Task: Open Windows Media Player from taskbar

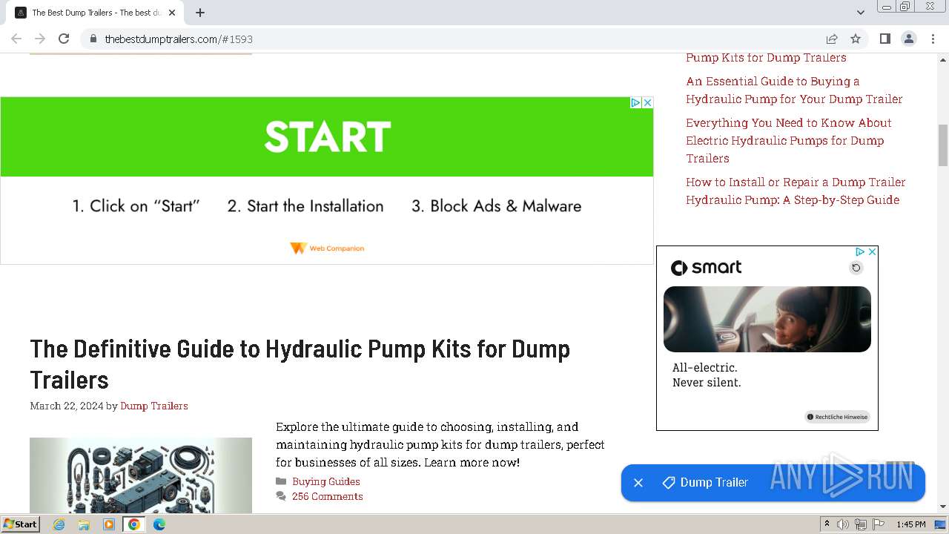Action: pyautogui.click(x=109, y=524)
